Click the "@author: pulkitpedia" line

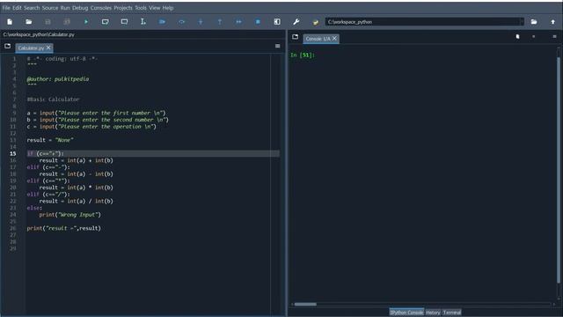pyautogui.click(x=58, y=79)
